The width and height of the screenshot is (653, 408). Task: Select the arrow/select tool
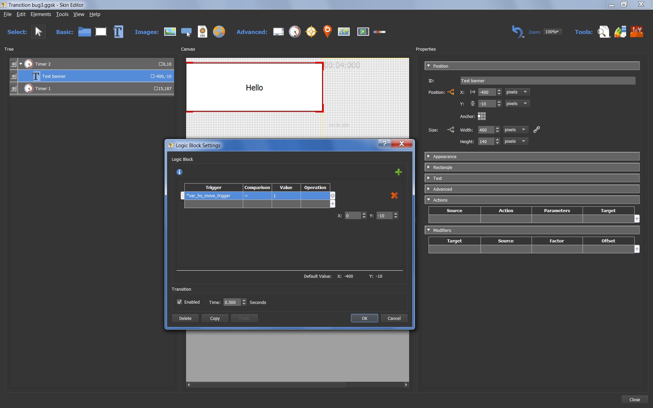coord(38,32)
